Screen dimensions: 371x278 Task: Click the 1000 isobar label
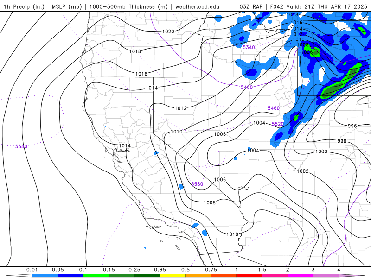[x=321, y=152]
